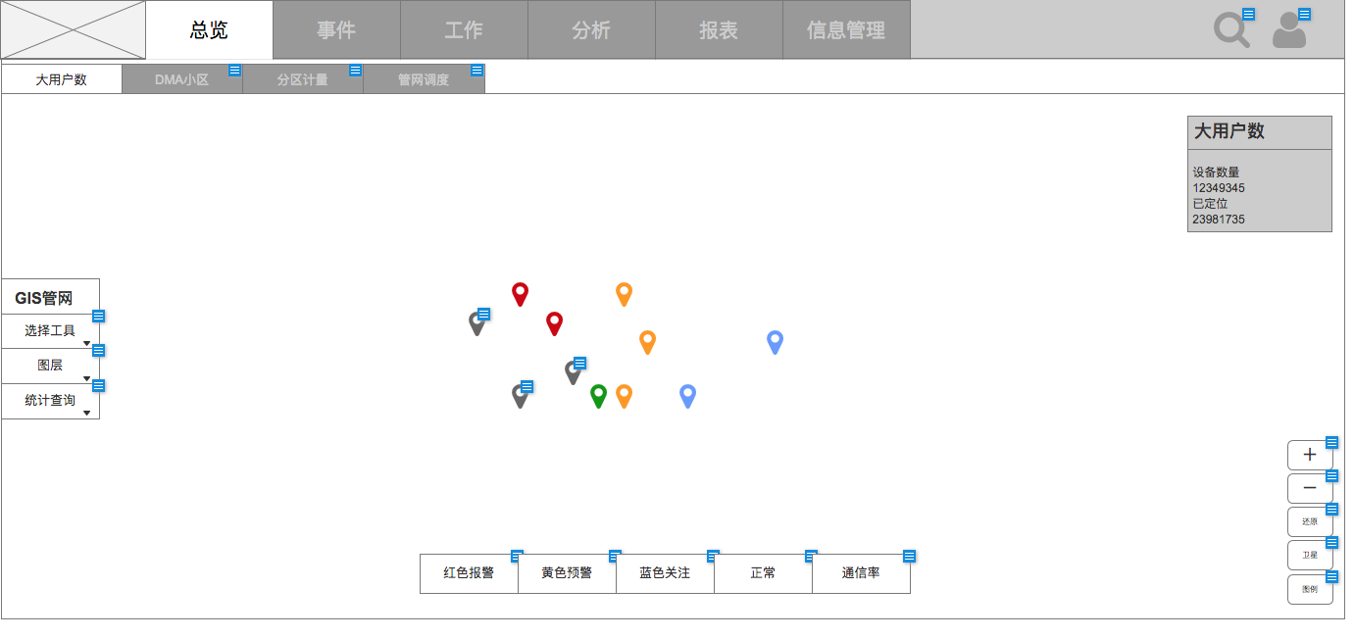Viewport: 1354px width, 638px height.
Task: Click the 还原 reset button
Action: point(1309,521)
